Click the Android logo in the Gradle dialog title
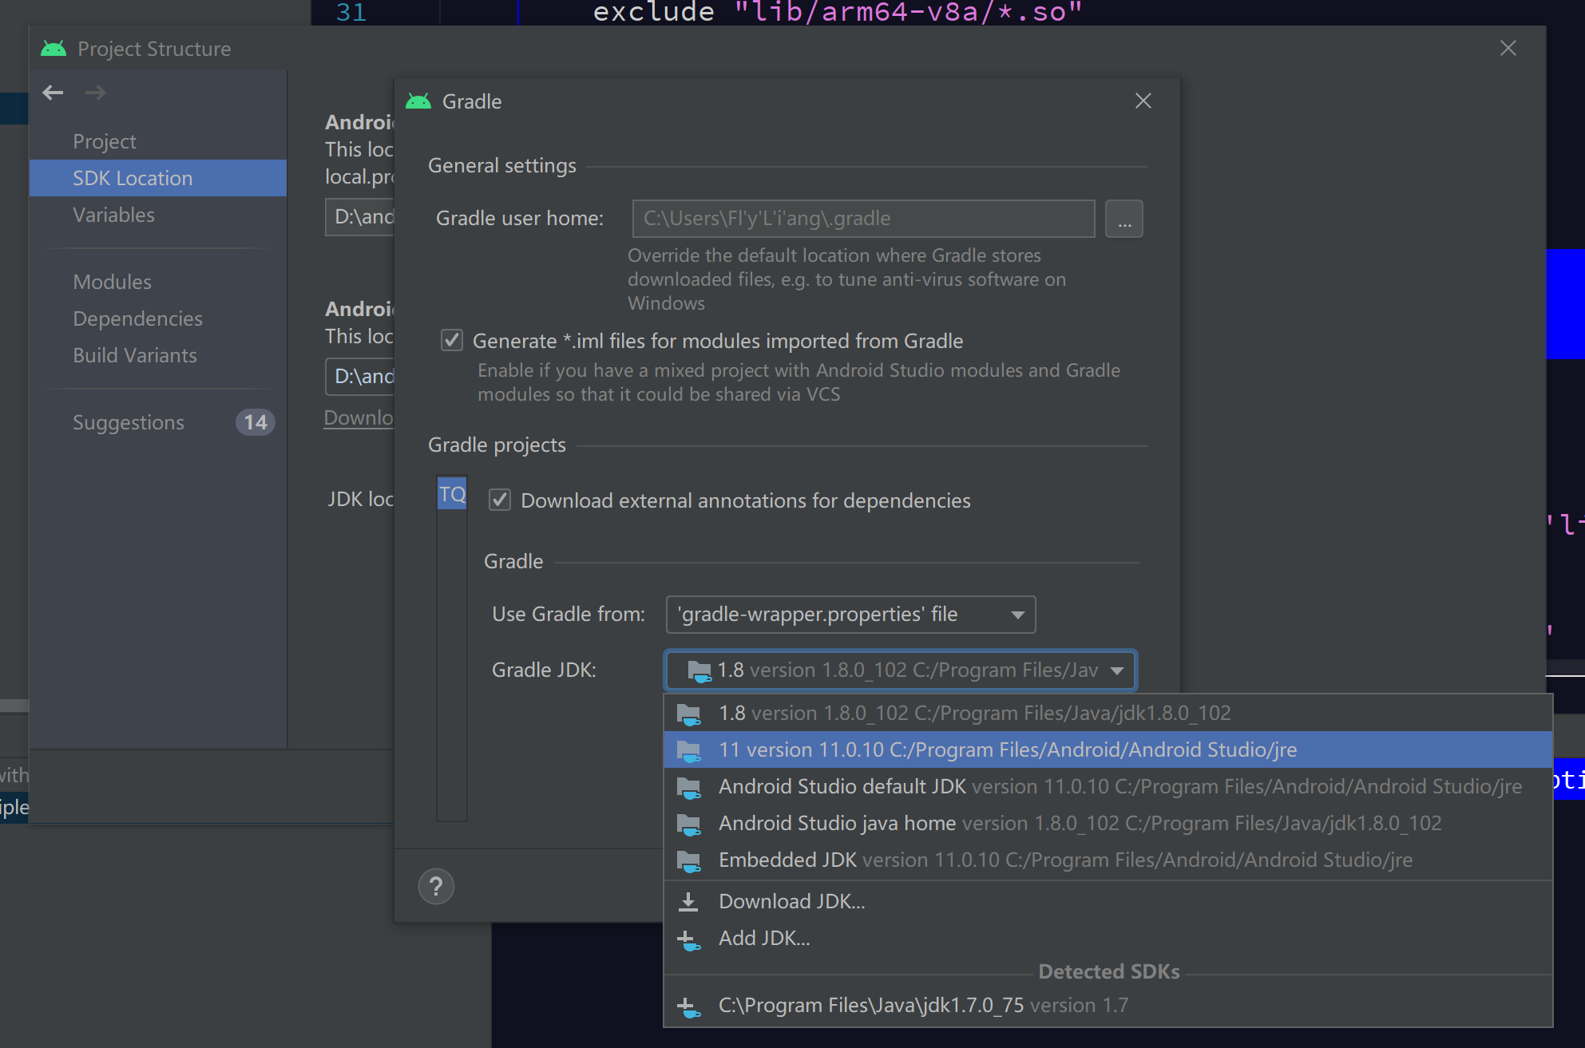 point(418,101)
